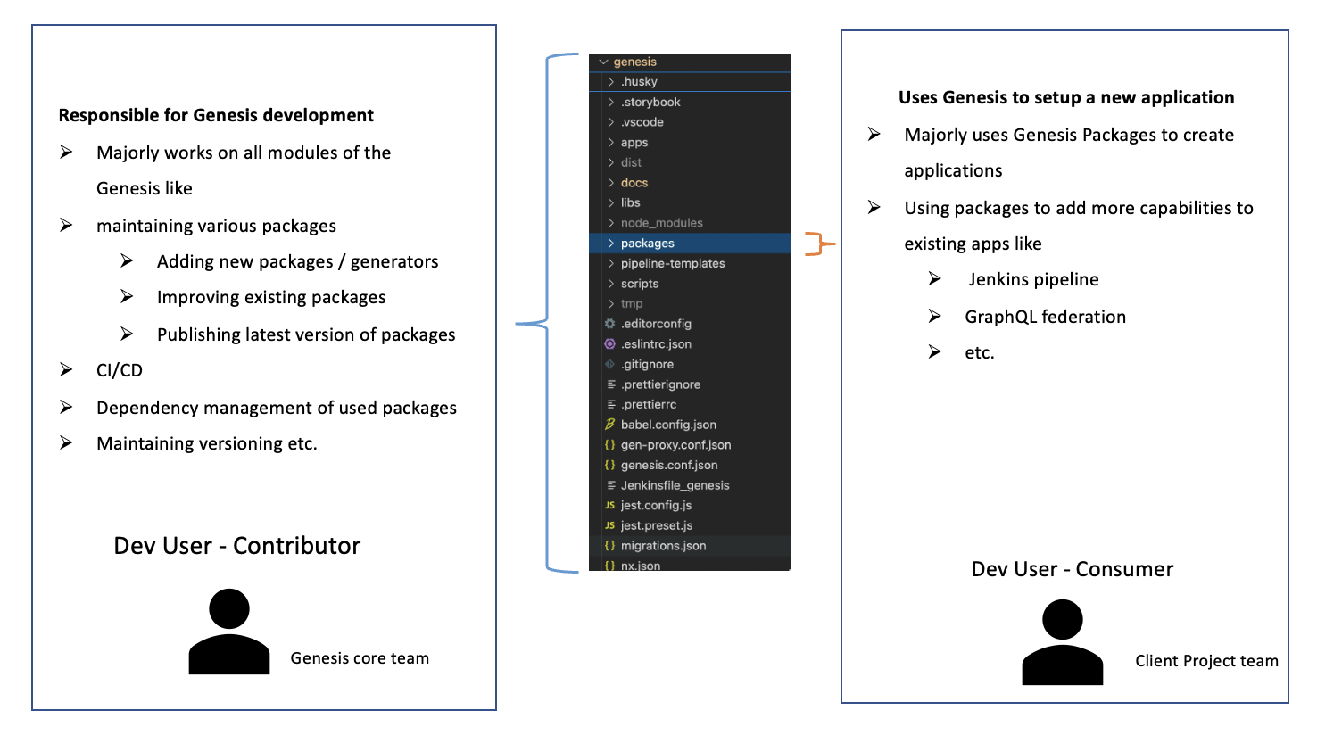Click the JS icon of jest.preset.js

pos(610,525)
